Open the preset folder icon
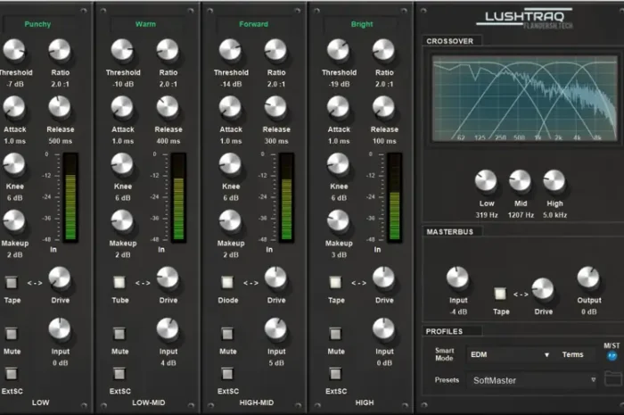 click(x=613, y=378)
